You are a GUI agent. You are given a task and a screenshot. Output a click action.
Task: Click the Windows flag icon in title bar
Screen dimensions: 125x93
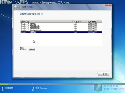point(20,7)
